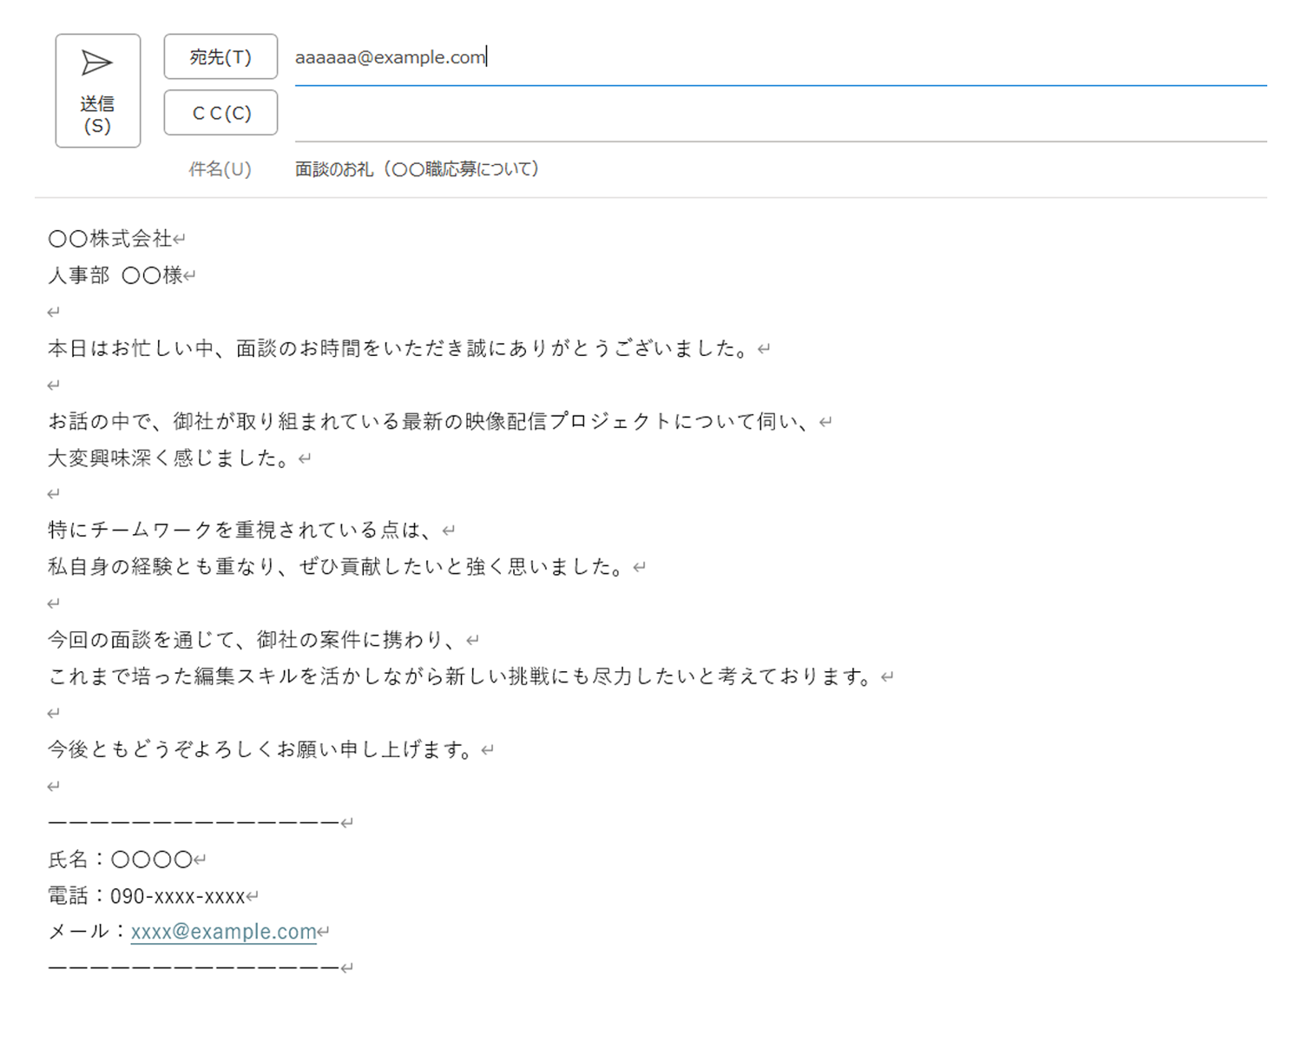Open the 宛先(T) address book selector
The width and height of the screenshot is (1302, 1042).
(x=220, y=56)
